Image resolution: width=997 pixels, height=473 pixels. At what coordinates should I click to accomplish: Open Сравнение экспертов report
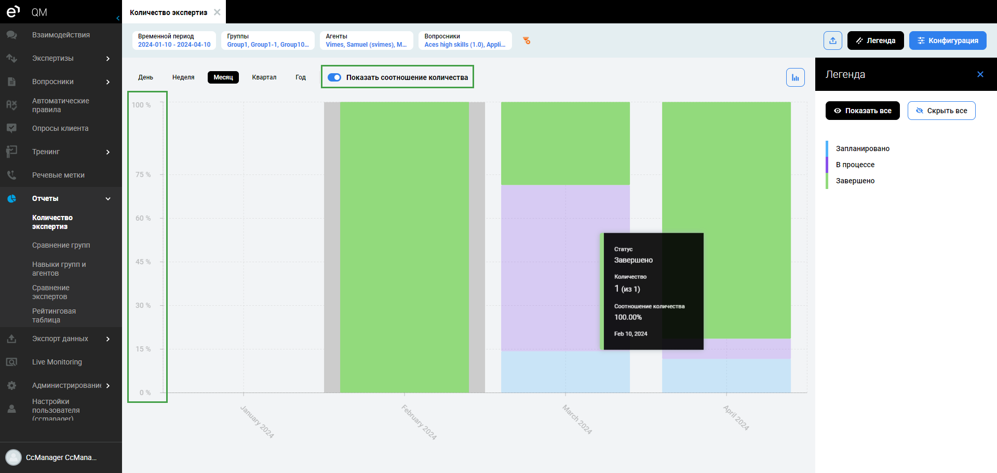(x=51, y=292)
